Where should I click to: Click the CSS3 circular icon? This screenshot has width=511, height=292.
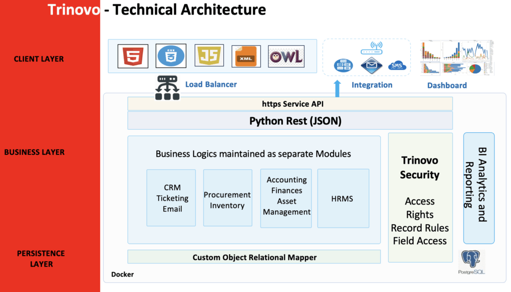(x=171, y=56)
